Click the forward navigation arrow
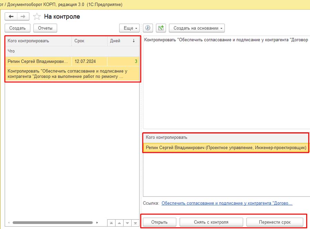This screenshot has width=310, height=229. pyautogui.click(x=23, y=16)
